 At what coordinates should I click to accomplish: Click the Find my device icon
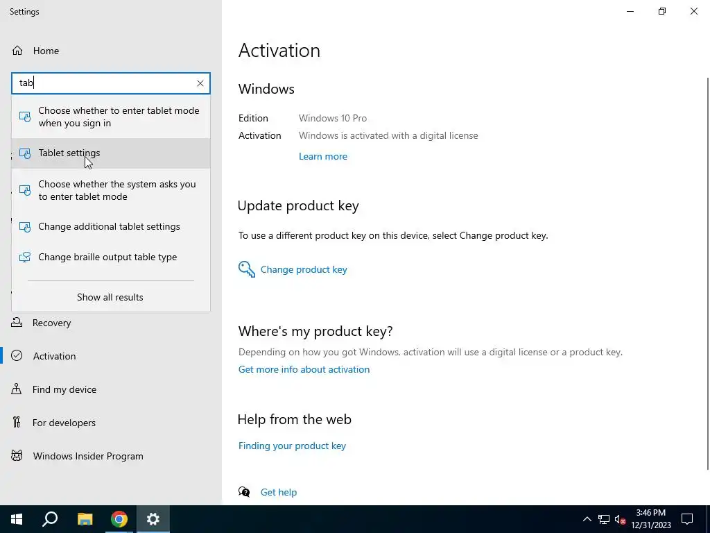17,389
